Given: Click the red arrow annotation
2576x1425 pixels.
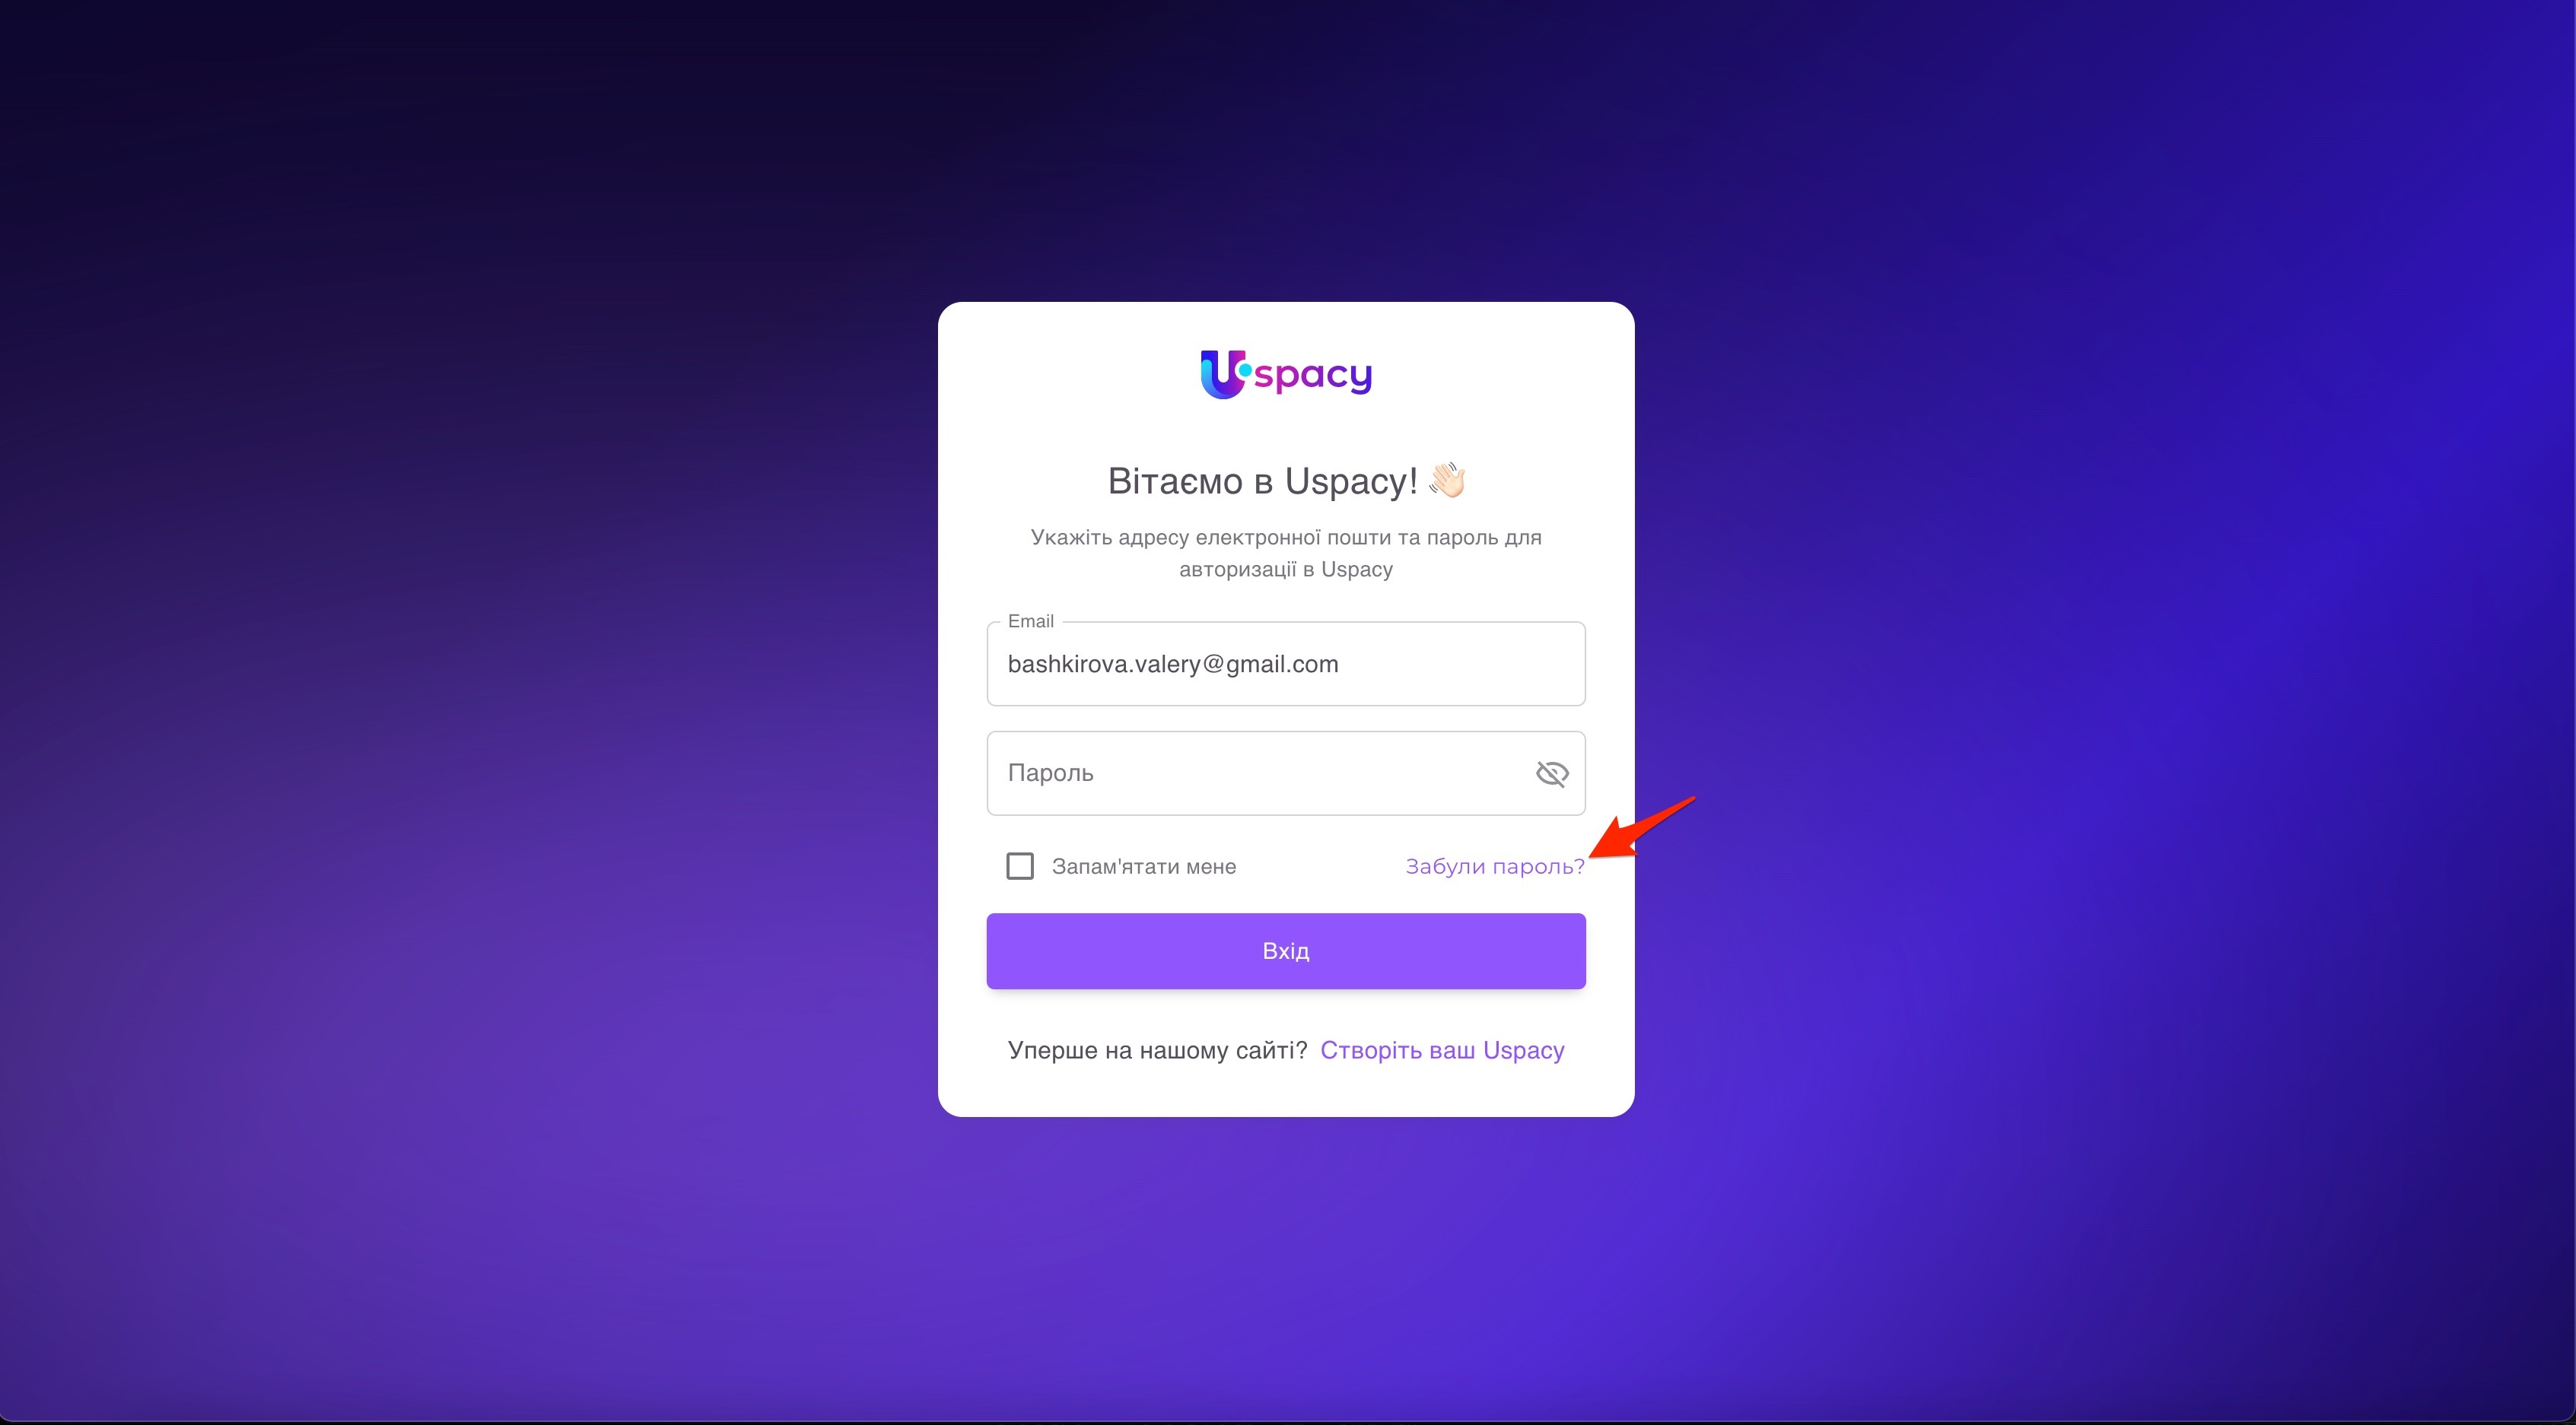Looking at the screenshot, I should pos(1642,827).
